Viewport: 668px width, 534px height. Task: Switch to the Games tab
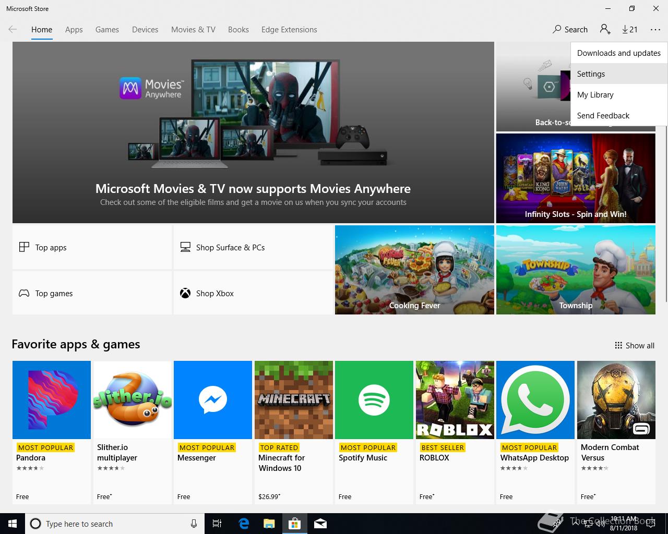coord(107,30)
